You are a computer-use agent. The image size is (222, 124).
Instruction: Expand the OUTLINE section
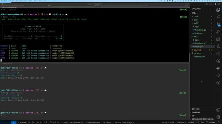coord(202,109)
